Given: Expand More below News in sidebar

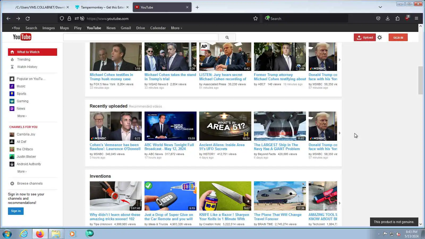Looking at the screenshot, I should [x=22, y=116].
